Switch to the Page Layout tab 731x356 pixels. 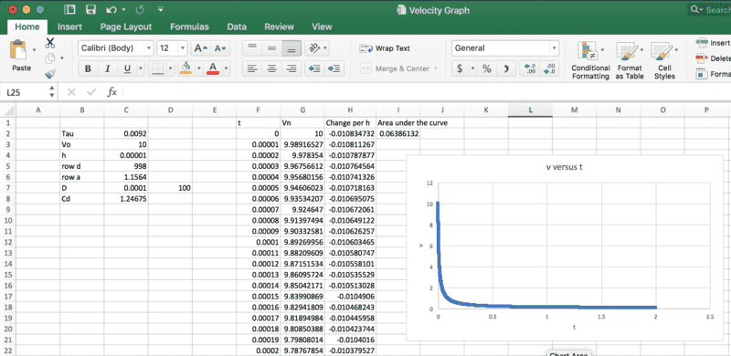126,26
